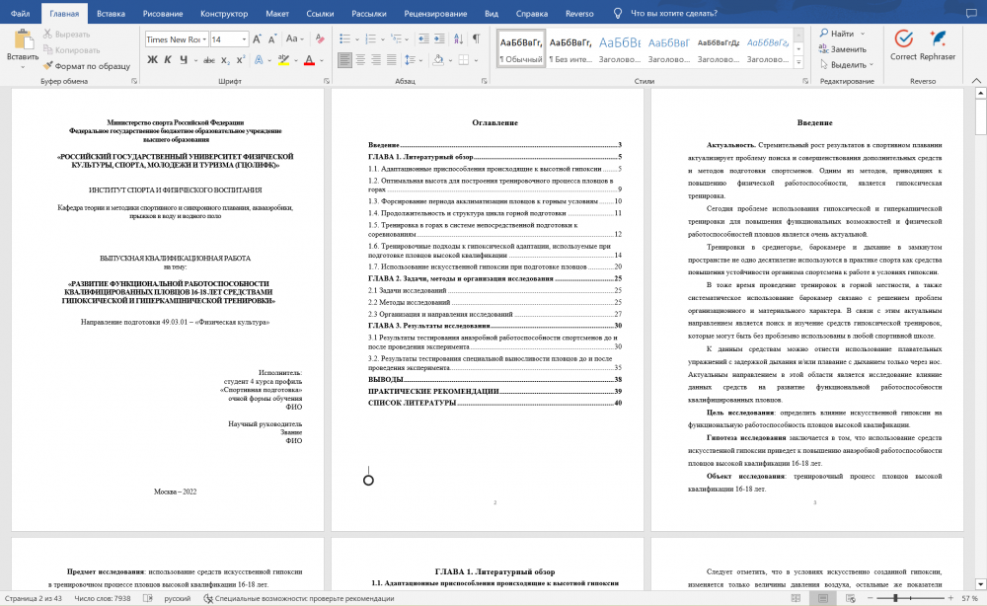
Task: Click the Paste (Вставить) clipboard icon
Action: pyautogui.click(x=24, y=39)
